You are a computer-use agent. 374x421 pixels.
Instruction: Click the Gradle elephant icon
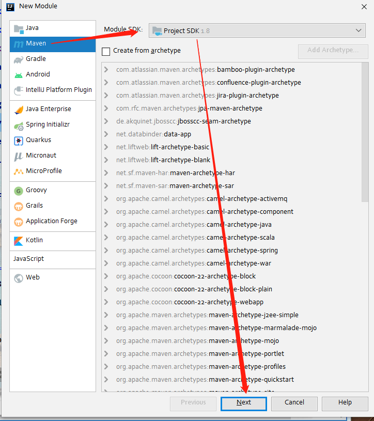[19, 59]
